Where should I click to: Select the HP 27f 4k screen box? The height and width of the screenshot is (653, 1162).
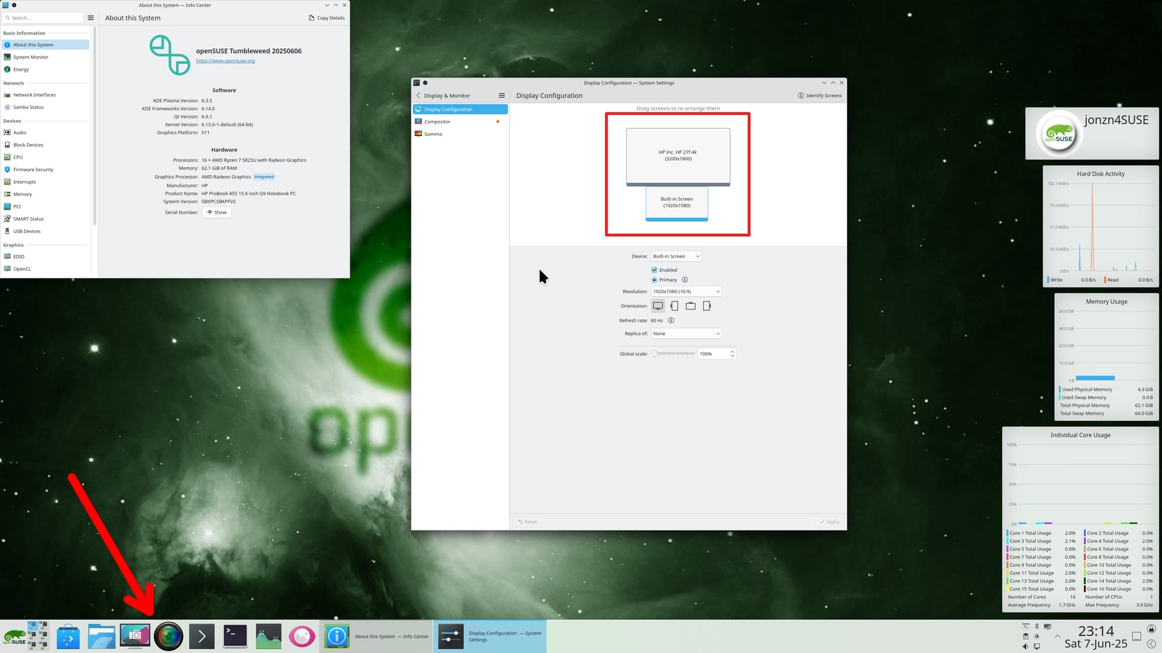(678, 157)
